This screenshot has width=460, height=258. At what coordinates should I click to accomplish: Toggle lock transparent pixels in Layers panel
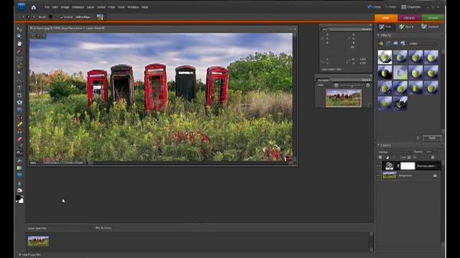point(409,158)
